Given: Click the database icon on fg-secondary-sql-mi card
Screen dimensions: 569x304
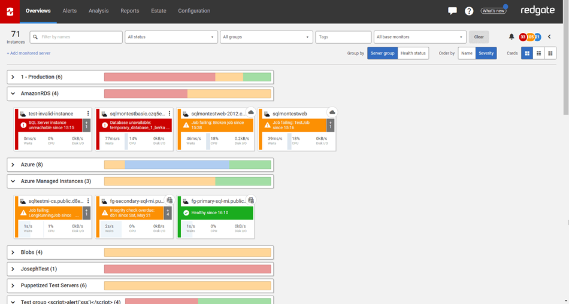Looking at the screenshot, I should 170,200.
